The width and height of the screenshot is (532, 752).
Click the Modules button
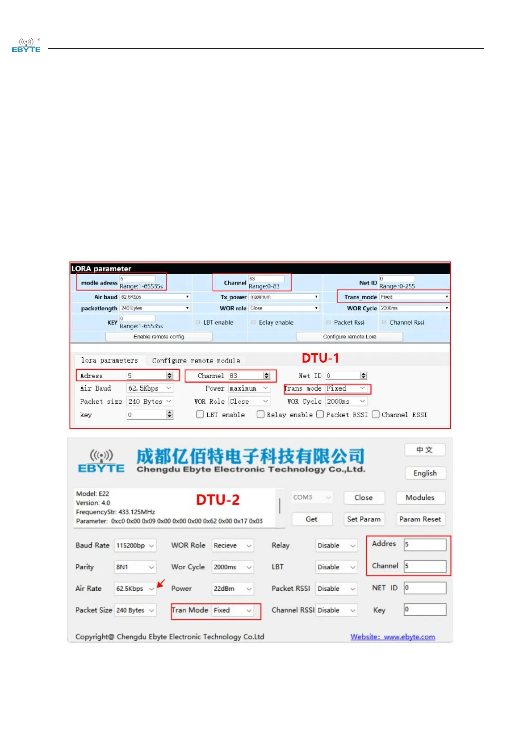420,497
